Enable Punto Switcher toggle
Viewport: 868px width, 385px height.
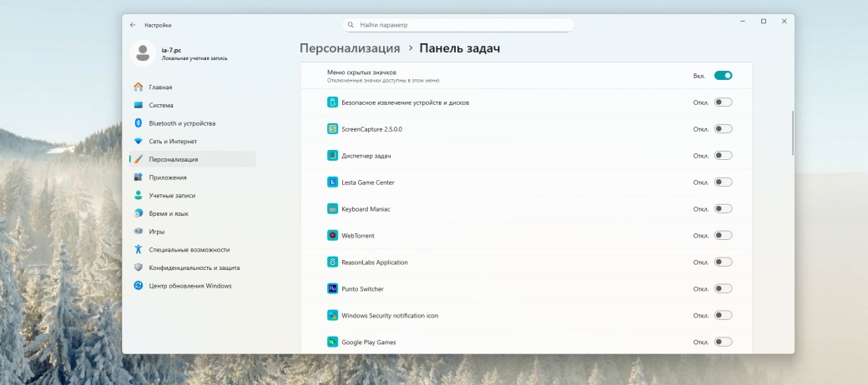pyautogui.click(x=723, y=288)
